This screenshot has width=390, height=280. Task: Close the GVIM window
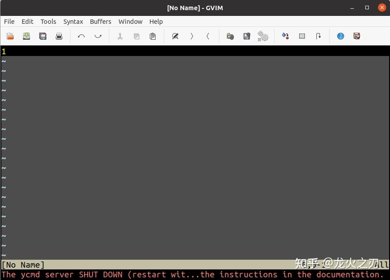[382, 7]
